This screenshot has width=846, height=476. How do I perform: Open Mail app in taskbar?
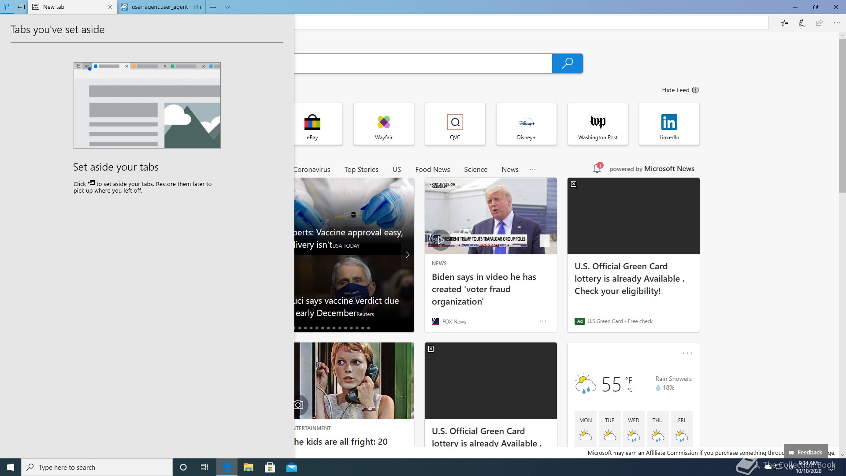tap(292, 467)
